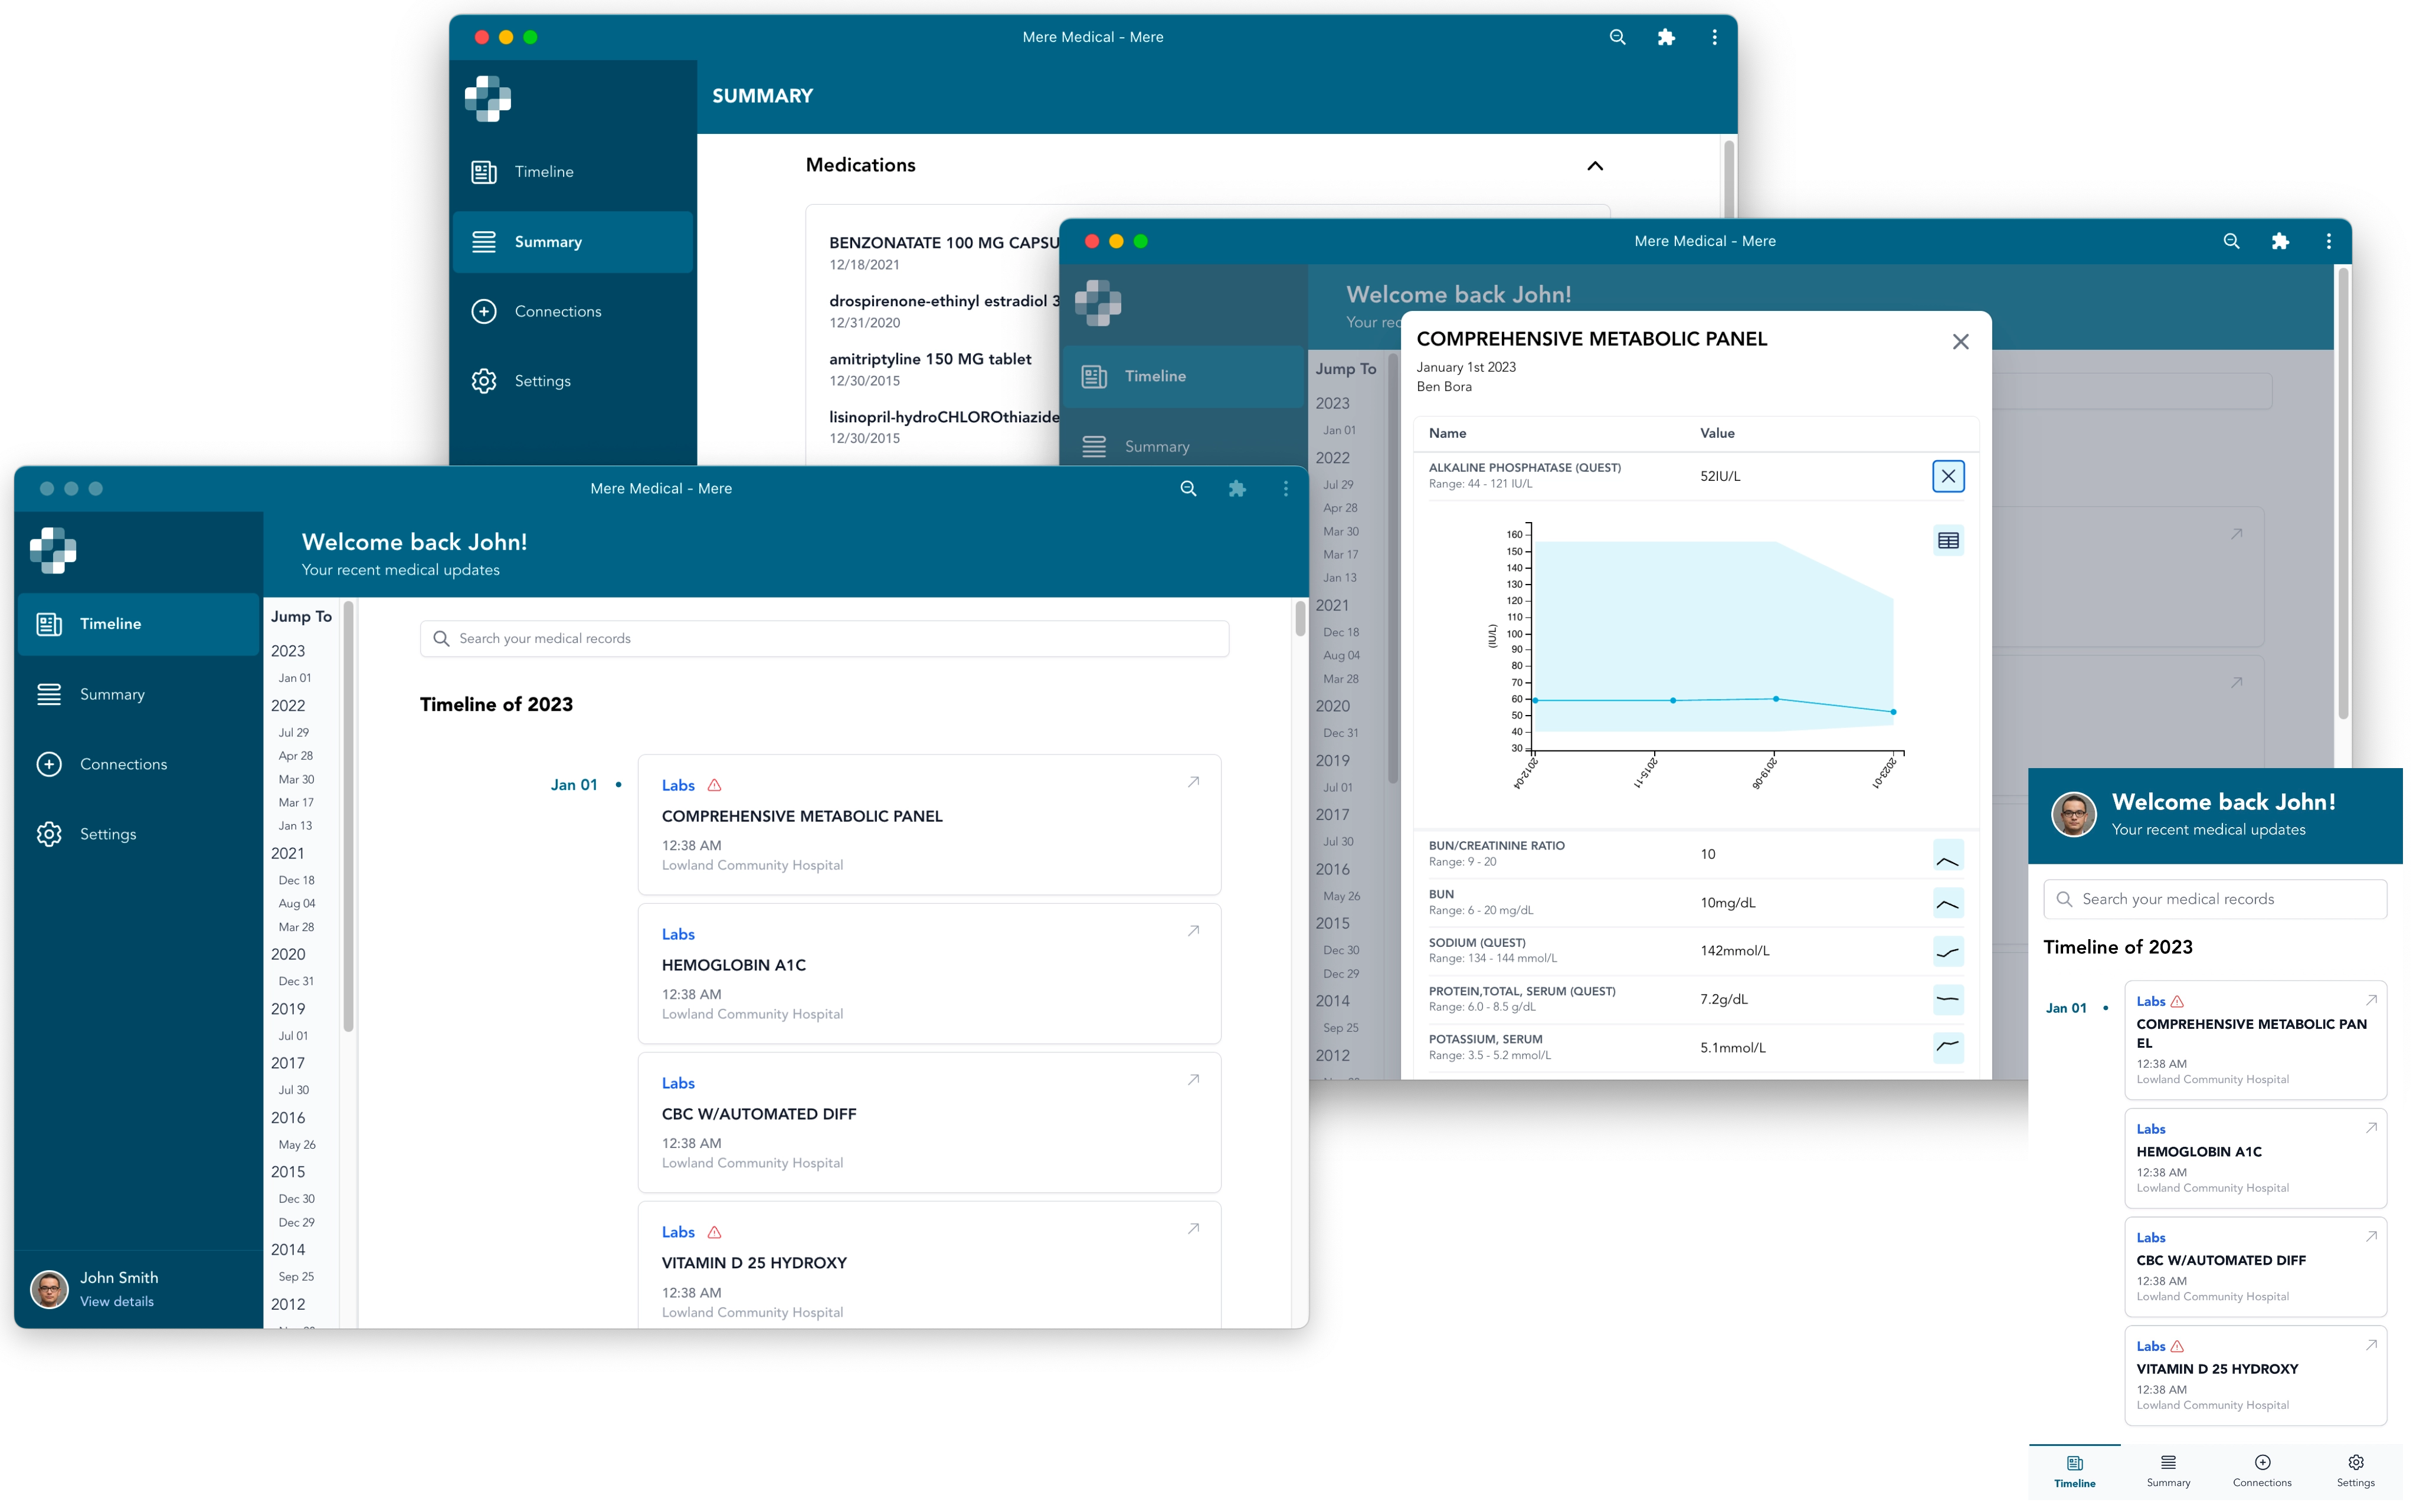This screenshot has height=1512, width=2413.
Task: Collapse the Medications section chevron
Action: (1595, 166)
